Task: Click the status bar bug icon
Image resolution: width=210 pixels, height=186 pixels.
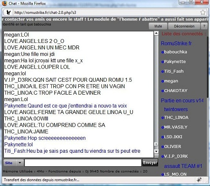Action: pyautogui.click(x=199, y=180)
